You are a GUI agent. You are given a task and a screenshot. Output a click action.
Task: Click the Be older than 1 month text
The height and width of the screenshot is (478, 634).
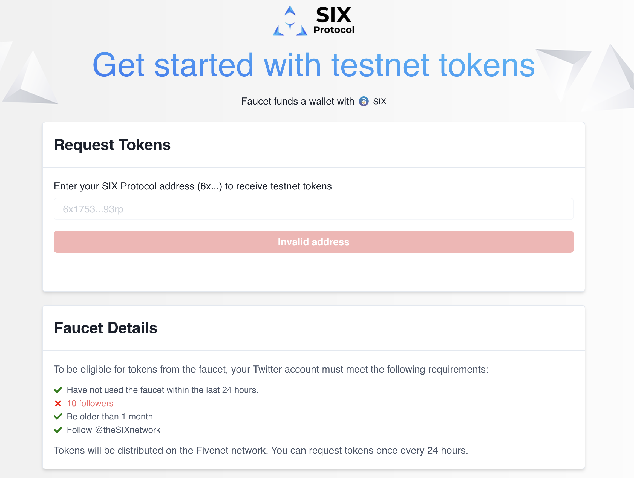(x=110, y=416)
